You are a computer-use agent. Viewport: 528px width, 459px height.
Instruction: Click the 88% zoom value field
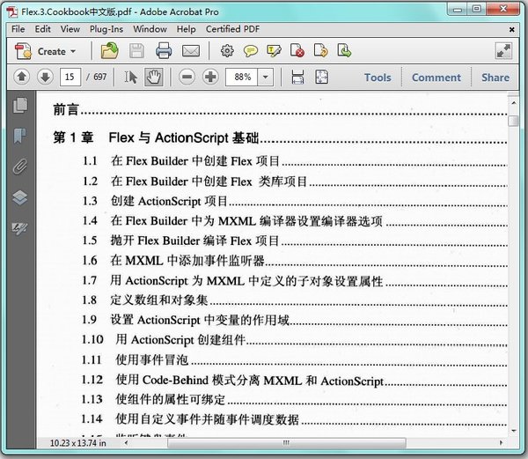tap(242, 77)
